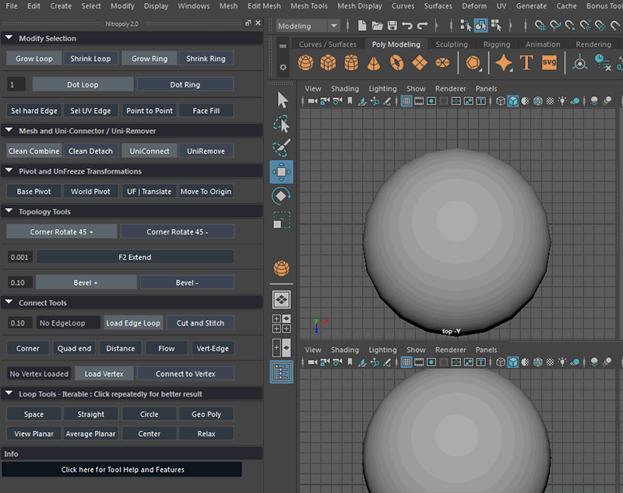
Task: Click the SVG import shelf icon
Action: [x=549, y=62]
